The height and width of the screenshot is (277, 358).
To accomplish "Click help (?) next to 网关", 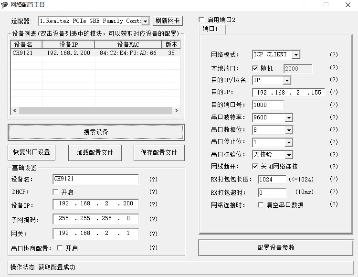I will pyautogui.click(x=153, y=234).
